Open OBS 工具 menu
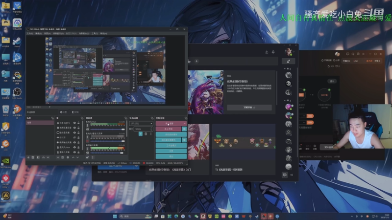The width and height of the screenshot is (392, 220). 95,33
